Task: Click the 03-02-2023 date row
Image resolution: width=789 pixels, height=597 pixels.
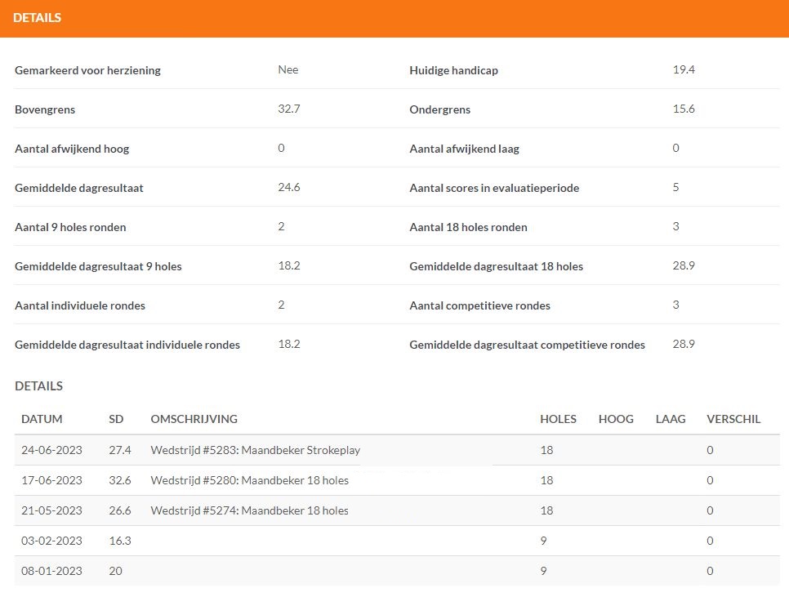Action: coord(397,541)
